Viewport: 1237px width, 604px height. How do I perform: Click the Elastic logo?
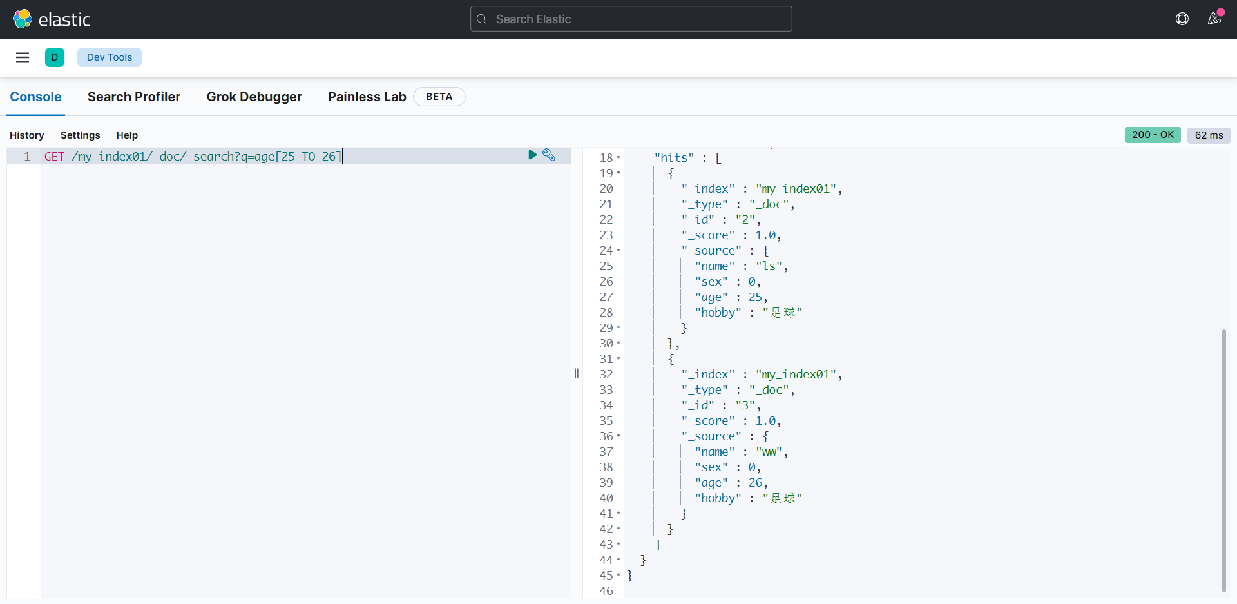52,19
